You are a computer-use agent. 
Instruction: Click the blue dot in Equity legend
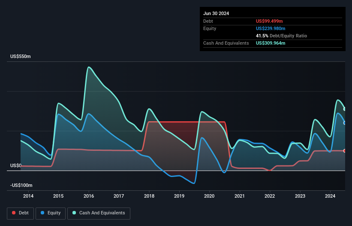(42, 213)
